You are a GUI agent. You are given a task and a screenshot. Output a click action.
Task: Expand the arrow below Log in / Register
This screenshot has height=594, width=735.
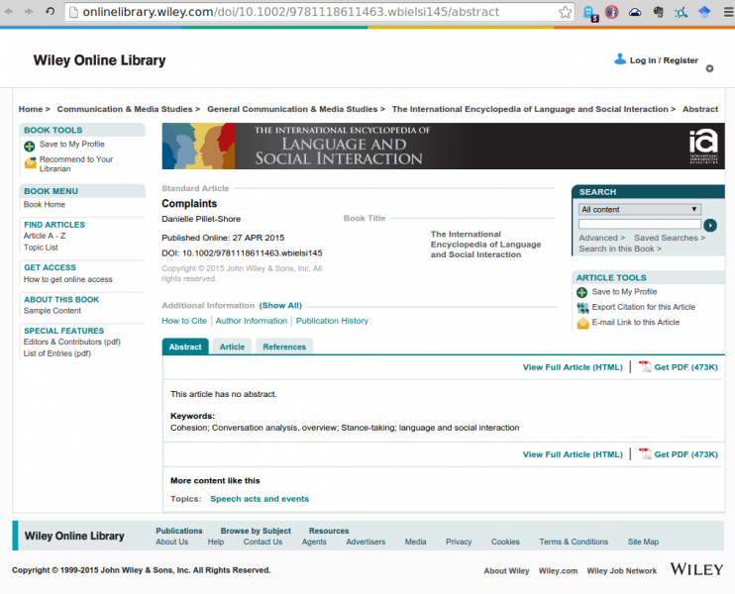(709, 69)
